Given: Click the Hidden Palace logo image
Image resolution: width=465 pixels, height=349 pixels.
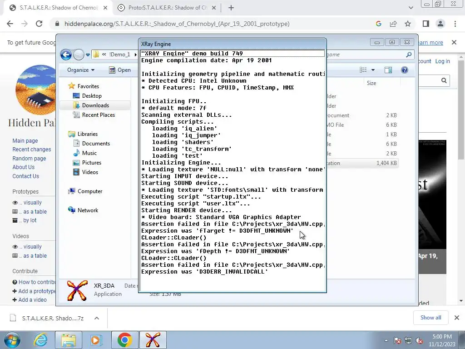Looking at the screenshot, I should 35,90.
